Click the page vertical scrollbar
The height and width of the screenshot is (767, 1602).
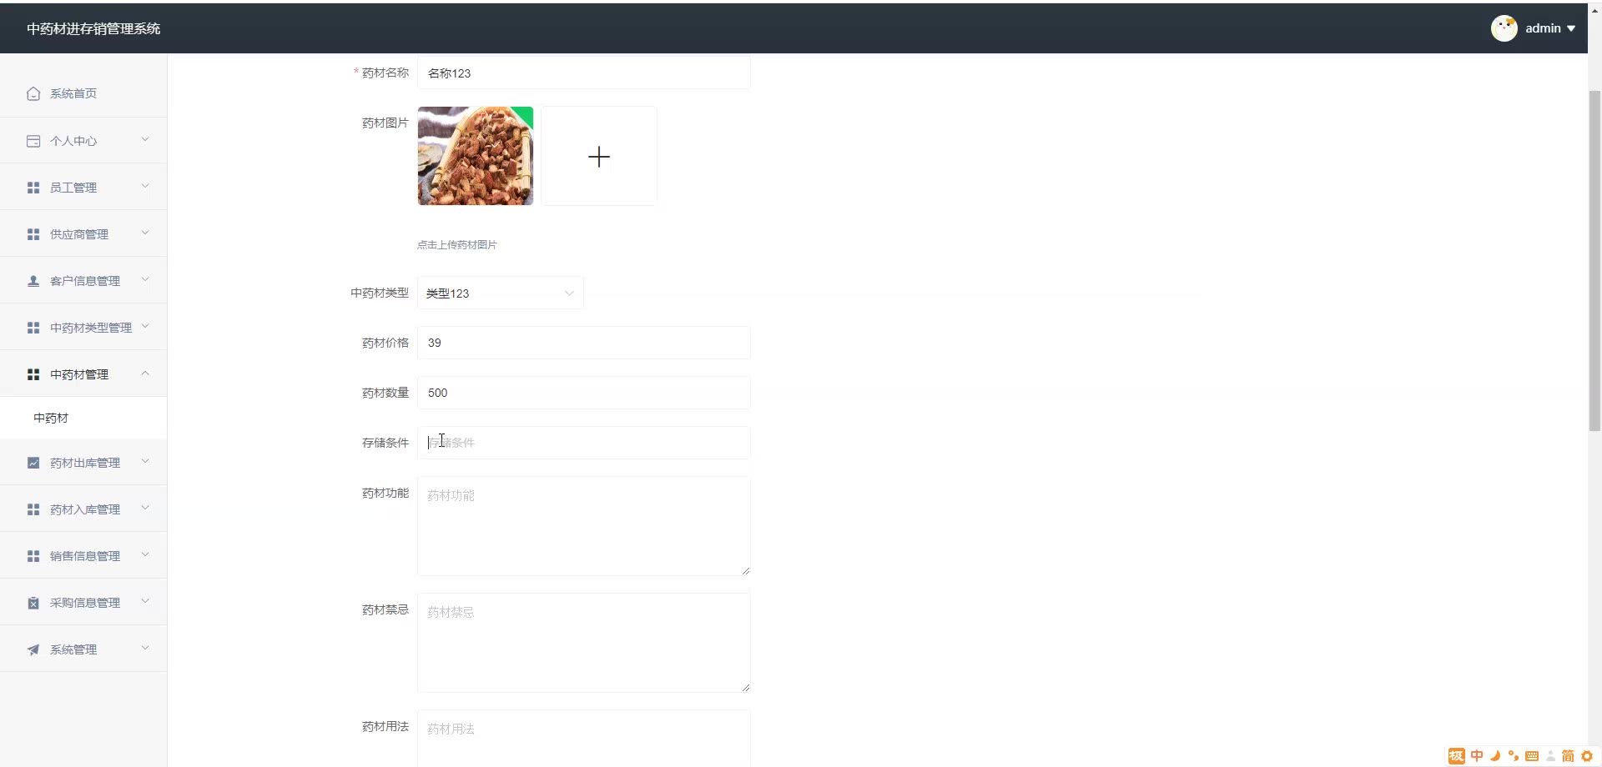coord(1594,260)
